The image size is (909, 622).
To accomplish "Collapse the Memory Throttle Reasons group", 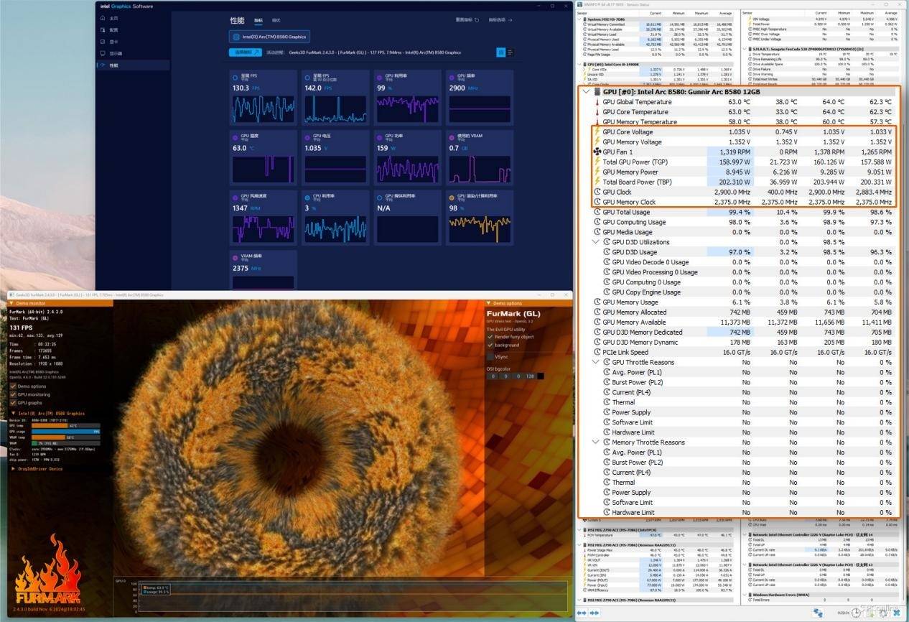I will click(x=596, y=442).
